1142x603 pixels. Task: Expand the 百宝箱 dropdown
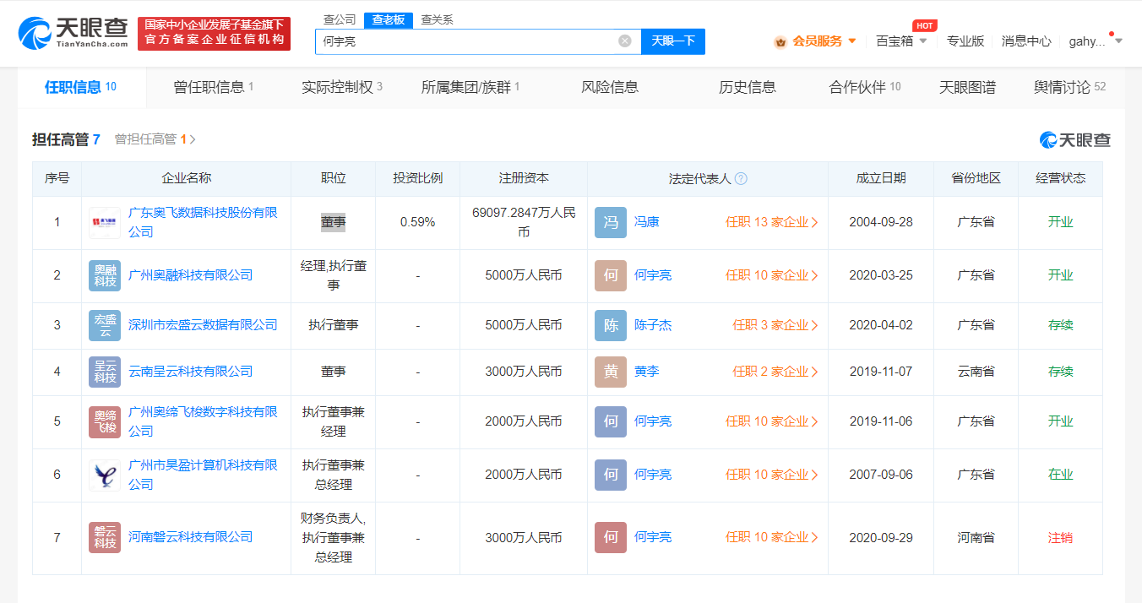pyautogui.click(x=901, y=41)
